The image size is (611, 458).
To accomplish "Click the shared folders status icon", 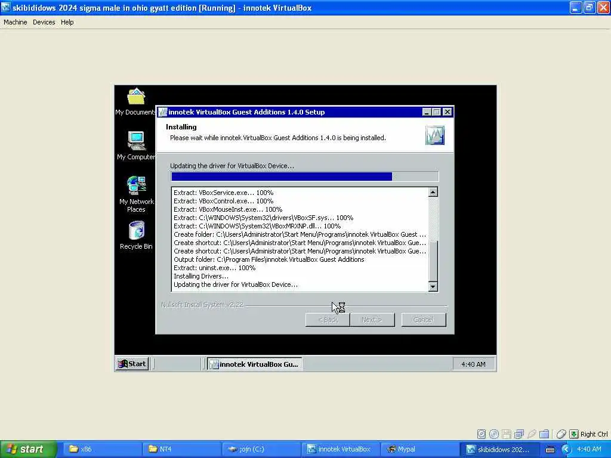I will (544, 434).
